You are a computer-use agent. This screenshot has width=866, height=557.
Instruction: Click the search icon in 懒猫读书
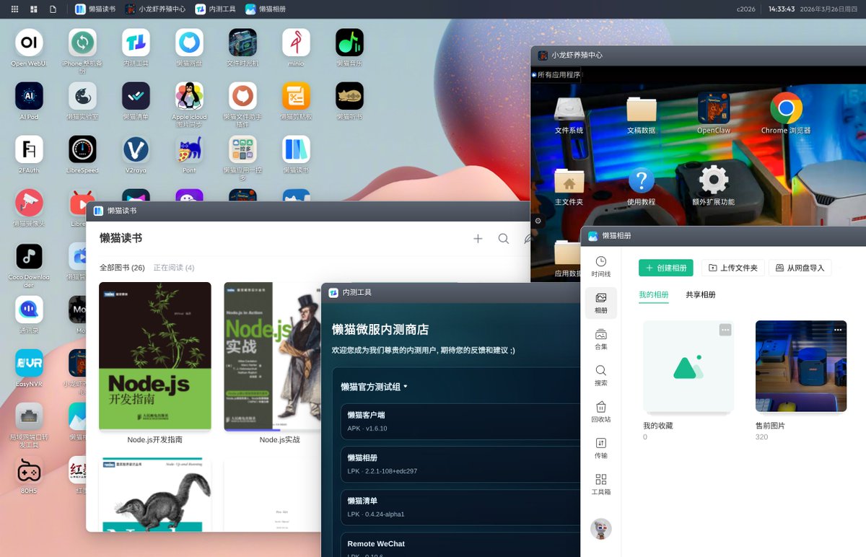point(504,239)
